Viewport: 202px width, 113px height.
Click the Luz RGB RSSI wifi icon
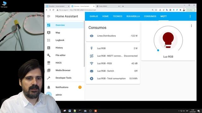(x=92, y=63)
